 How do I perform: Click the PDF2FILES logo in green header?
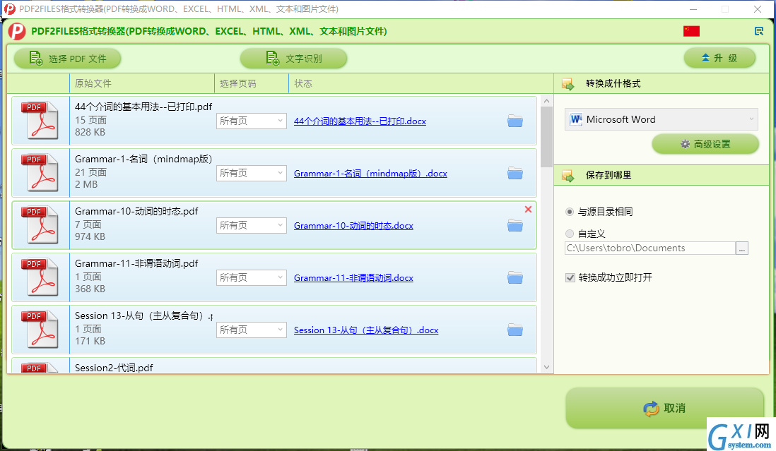(x=17, y=31)
